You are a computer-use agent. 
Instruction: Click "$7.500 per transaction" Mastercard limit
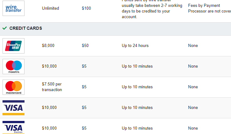click(52, 87)
